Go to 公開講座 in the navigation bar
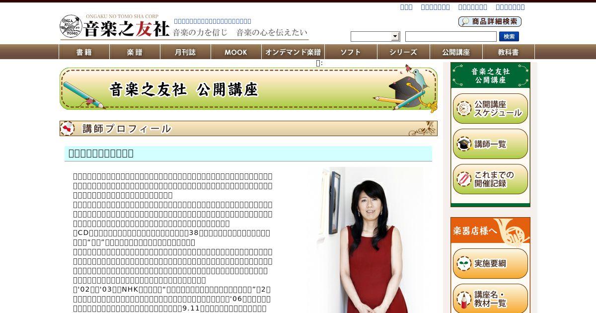 [456, 52]
